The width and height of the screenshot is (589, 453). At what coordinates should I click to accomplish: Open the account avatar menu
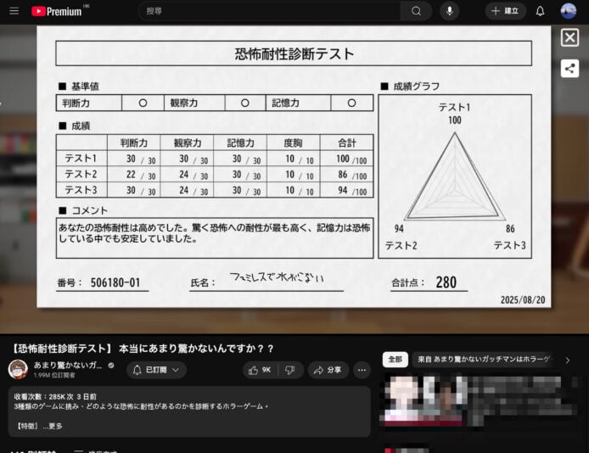568,11
